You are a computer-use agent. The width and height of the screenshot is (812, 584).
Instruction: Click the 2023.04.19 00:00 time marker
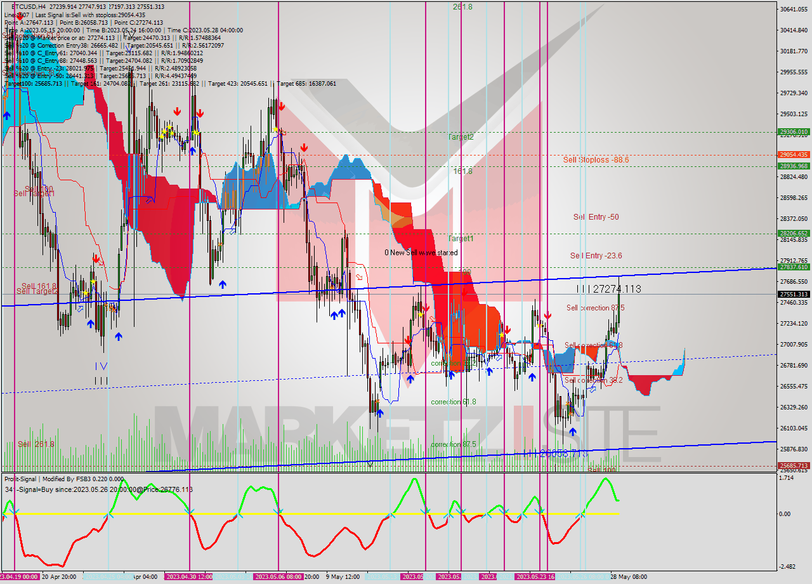point(19,576)
